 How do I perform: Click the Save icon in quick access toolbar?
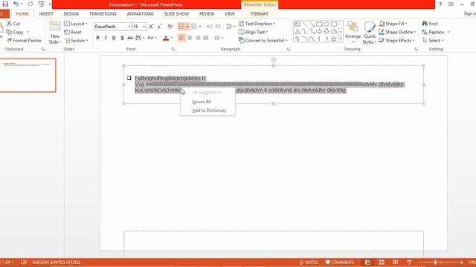(x=5, y=4)
